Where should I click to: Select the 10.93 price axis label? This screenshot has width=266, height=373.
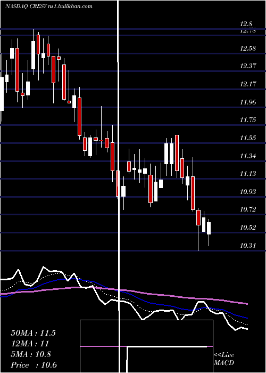(x=248, y=192)
